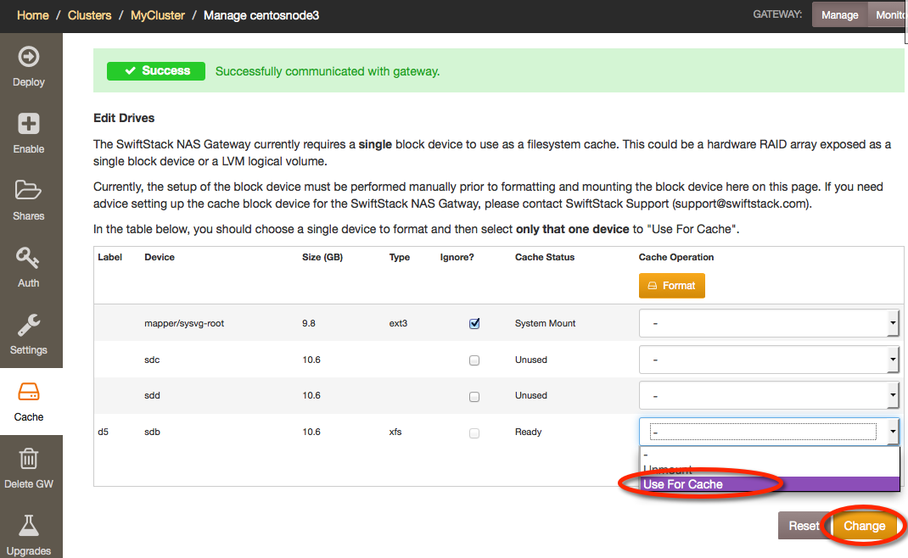Viewport: 908px width, 558px height.
Task: Open the Settings wrench icon
Action: point(28,325)
